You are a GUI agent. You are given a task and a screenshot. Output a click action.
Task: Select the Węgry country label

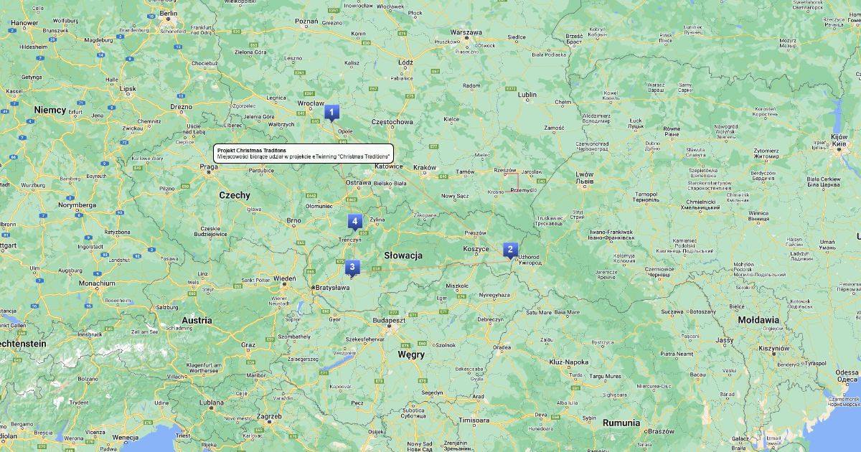(411, 354)
